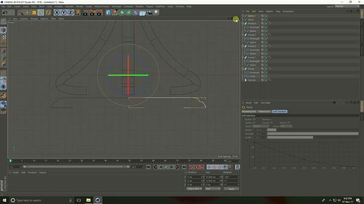
Task: Open the Object (Rel) coordinate dropdown
Action: (x=194, y=189)
